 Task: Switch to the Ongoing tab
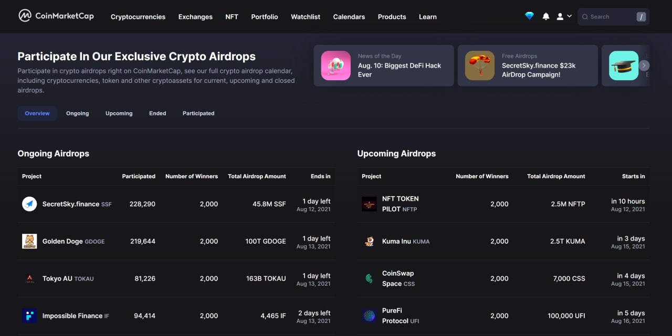click(78, 113)
